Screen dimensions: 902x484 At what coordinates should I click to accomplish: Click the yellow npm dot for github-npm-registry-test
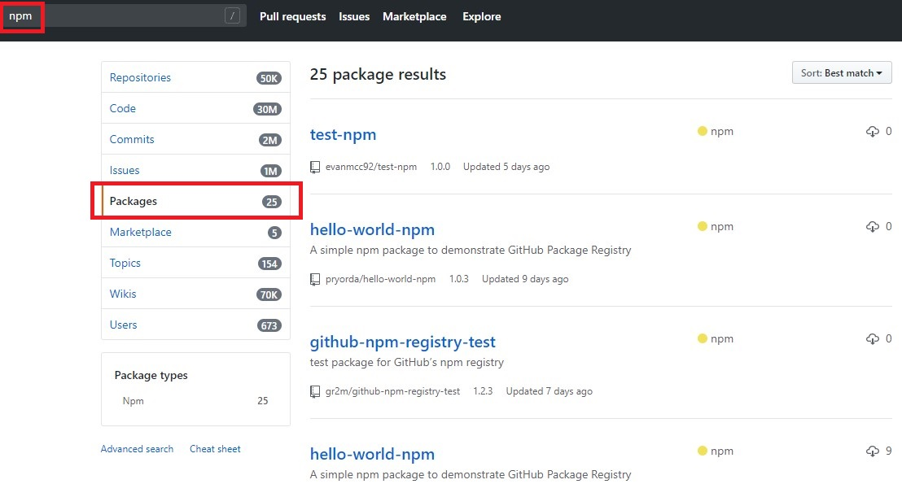[702, 338]
